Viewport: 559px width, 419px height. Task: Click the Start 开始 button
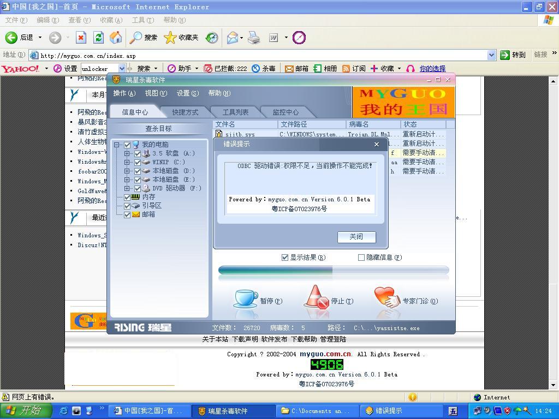click(x=25, y=410)
